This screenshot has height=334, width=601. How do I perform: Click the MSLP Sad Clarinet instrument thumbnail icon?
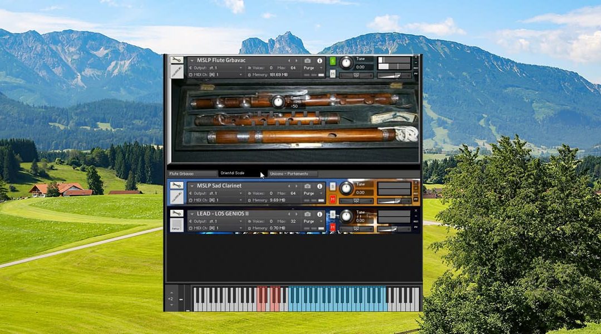[176, 197]
